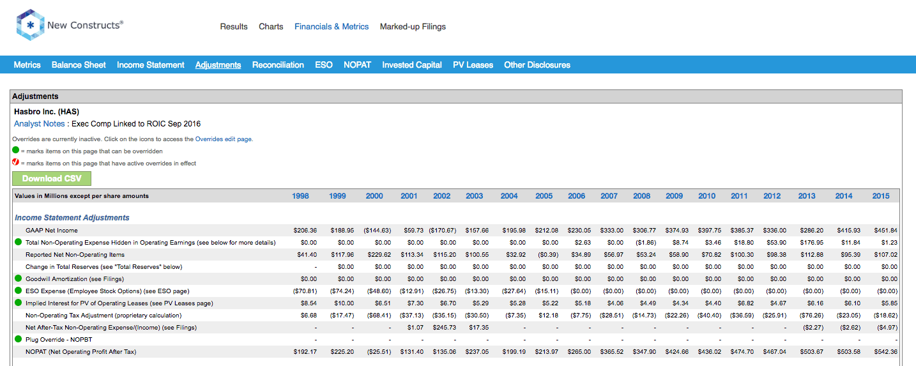Click the green legend dot for overridable items
This screenshot has width=916, height=366.
coord(16,151)
